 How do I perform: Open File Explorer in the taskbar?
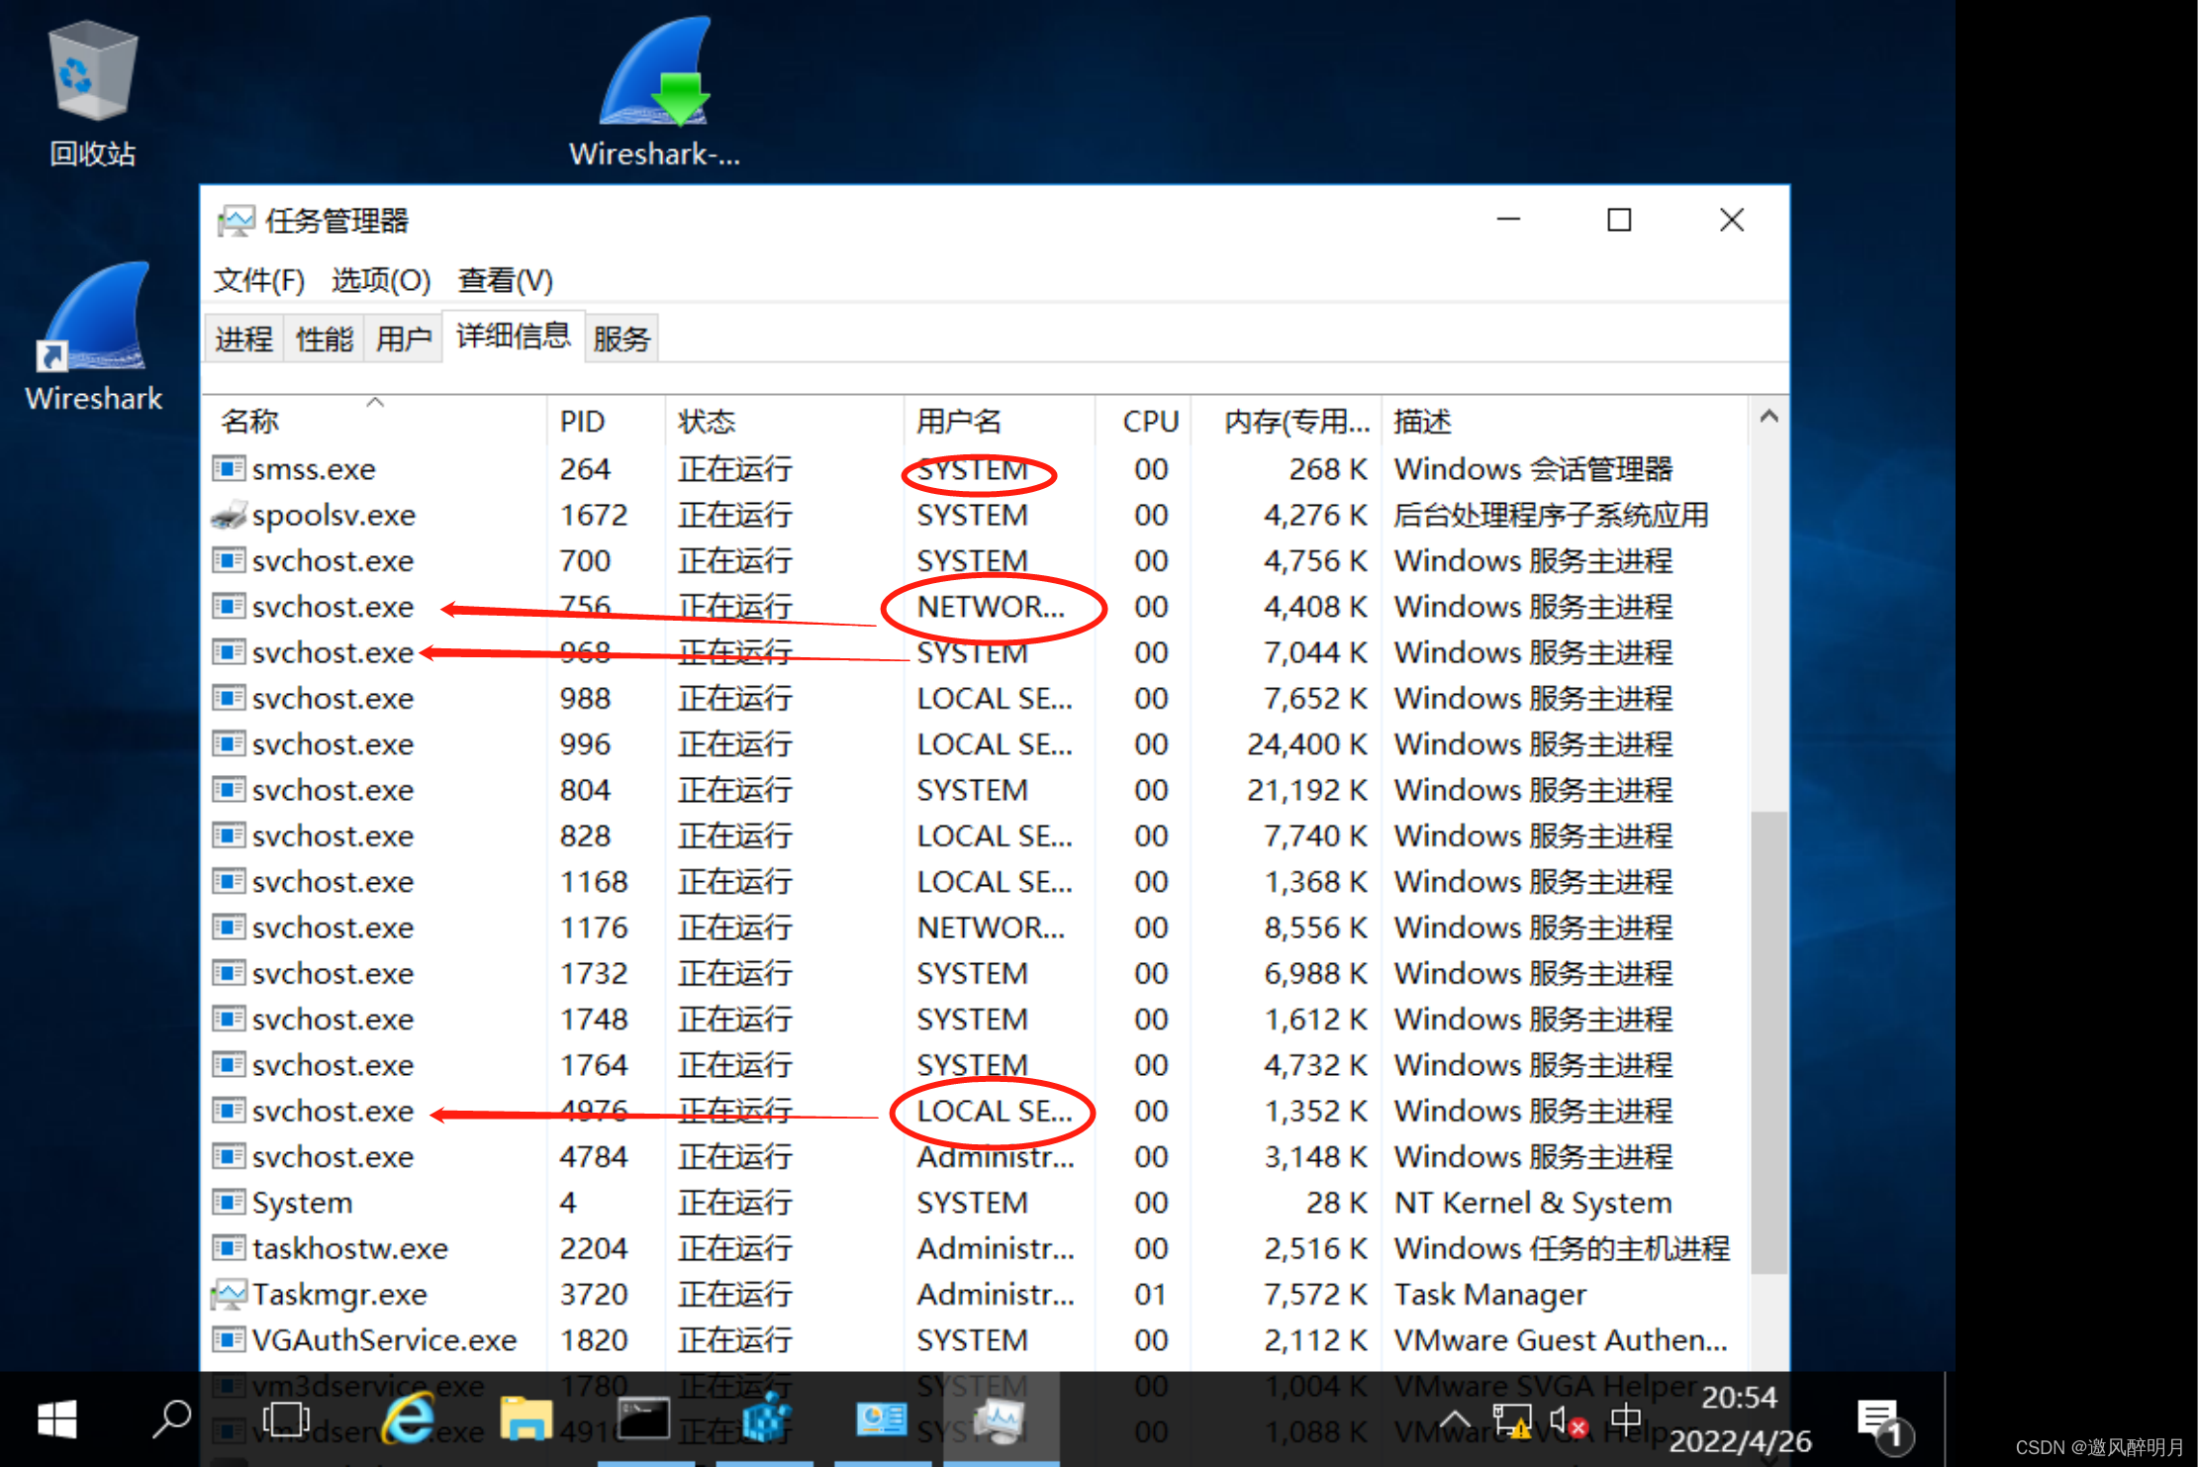click(x=526, y=1419)
